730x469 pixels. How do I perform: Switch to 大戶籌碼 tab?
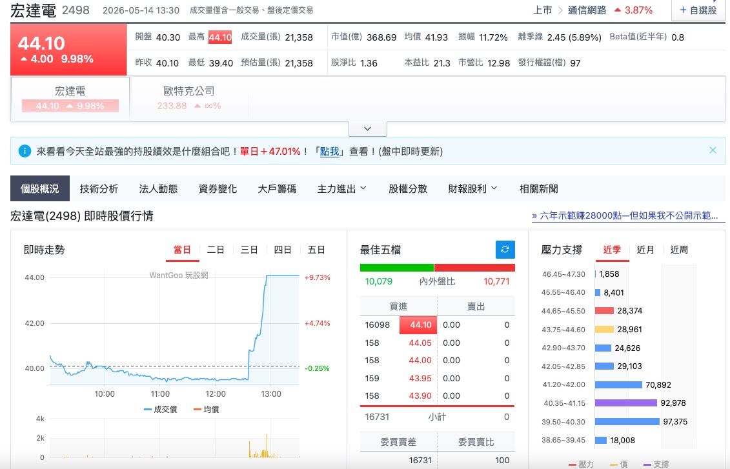277,188
